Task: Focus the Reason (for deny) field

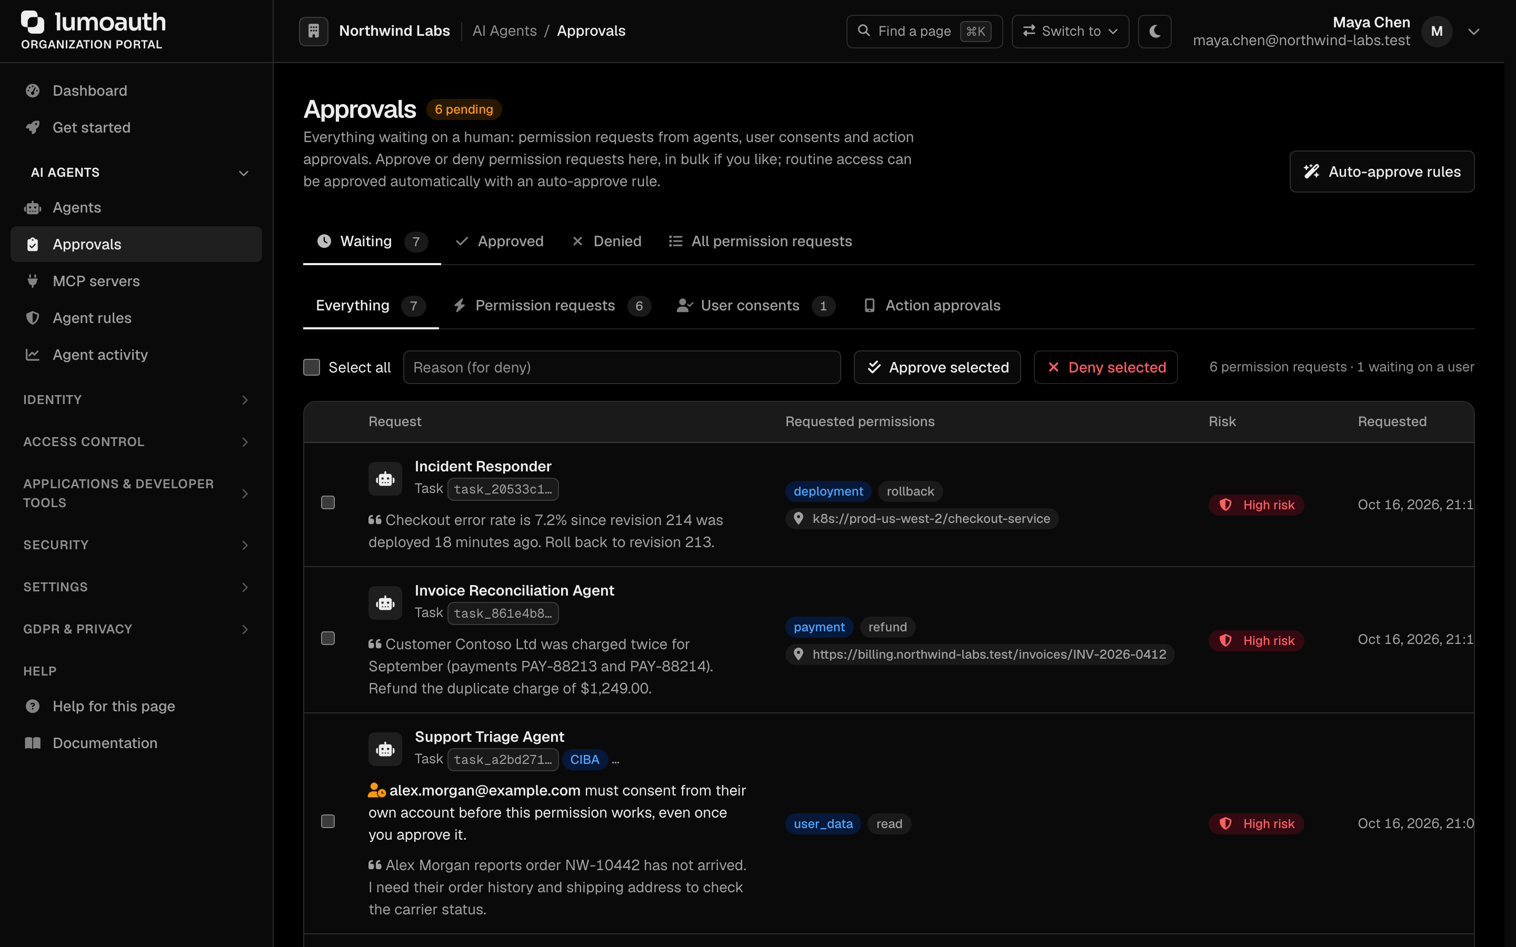Action: 622,367
